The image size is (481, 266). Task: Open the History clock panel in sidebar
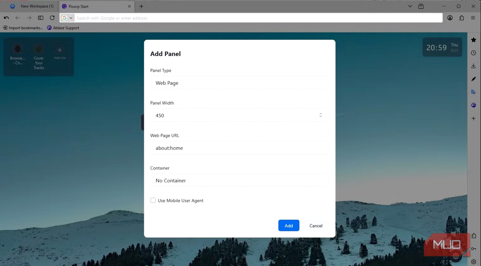click(x=473, y=53)
